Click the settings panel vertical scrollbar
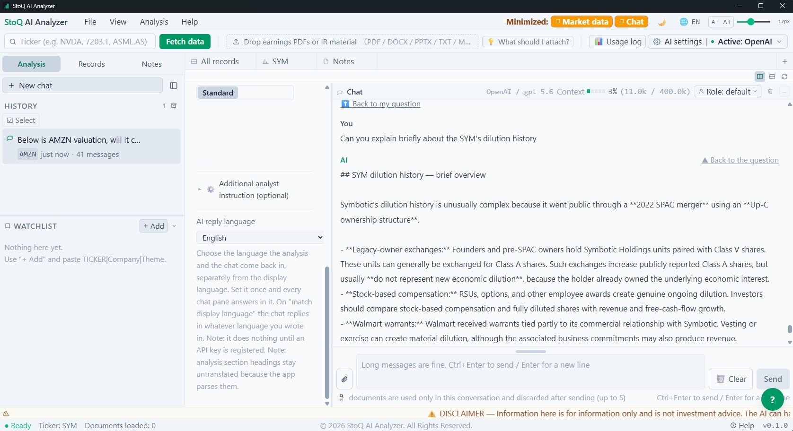 pos(327,333)
